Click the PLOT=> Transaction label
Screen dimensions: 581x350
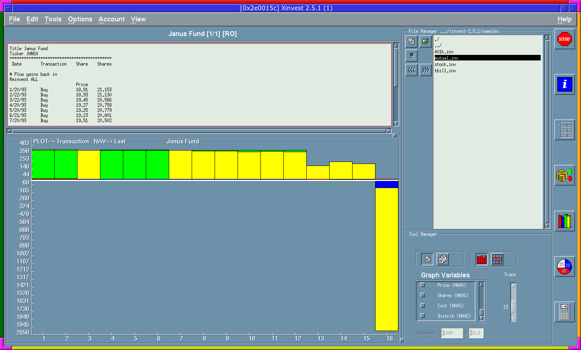coord(61,141)
